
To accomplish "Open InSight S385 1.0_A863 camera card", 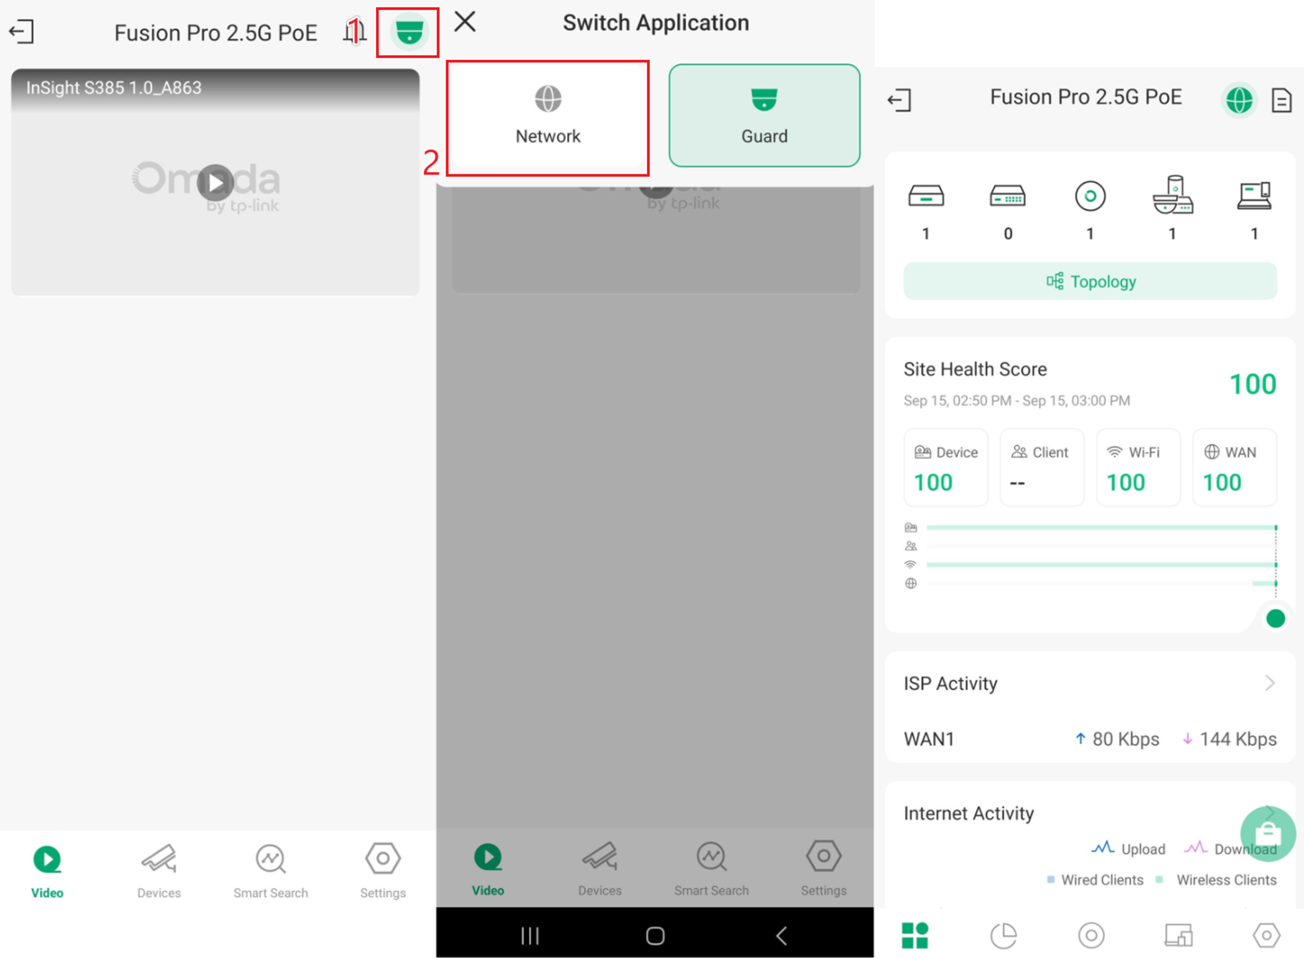I will tap(215, 182).
